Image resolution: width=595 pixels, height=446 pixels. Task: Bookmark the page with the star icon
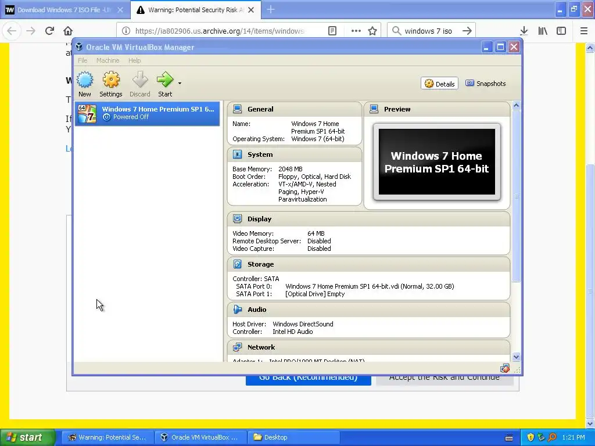click(x=372, y=31)
